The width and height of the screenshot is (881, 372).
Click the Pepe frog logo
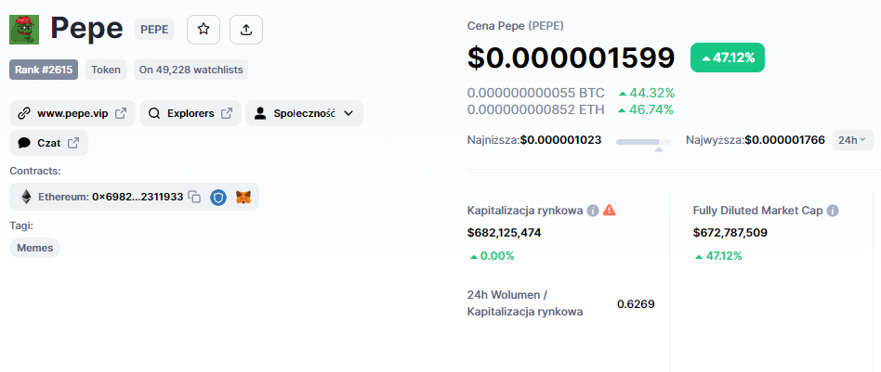click(x=24, y=29)
